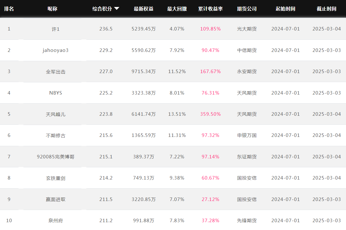The height and width of the screenshot is (230, 346).
Task: Open nickname 泉州府
Action: [x=56, y=220]
